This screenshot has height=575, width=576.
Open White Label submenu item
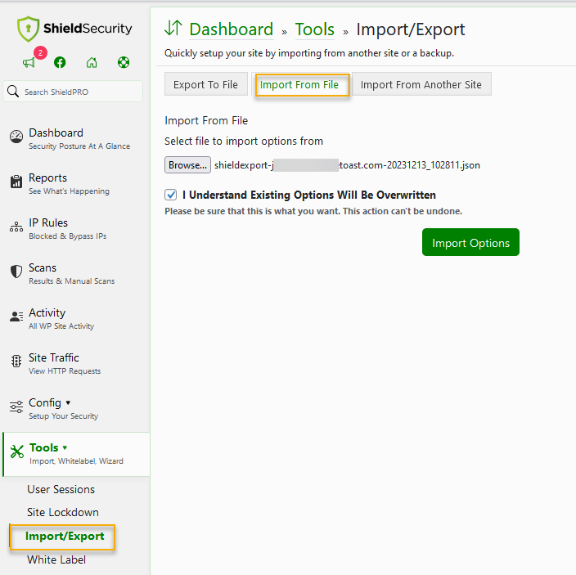pos(56,559)
